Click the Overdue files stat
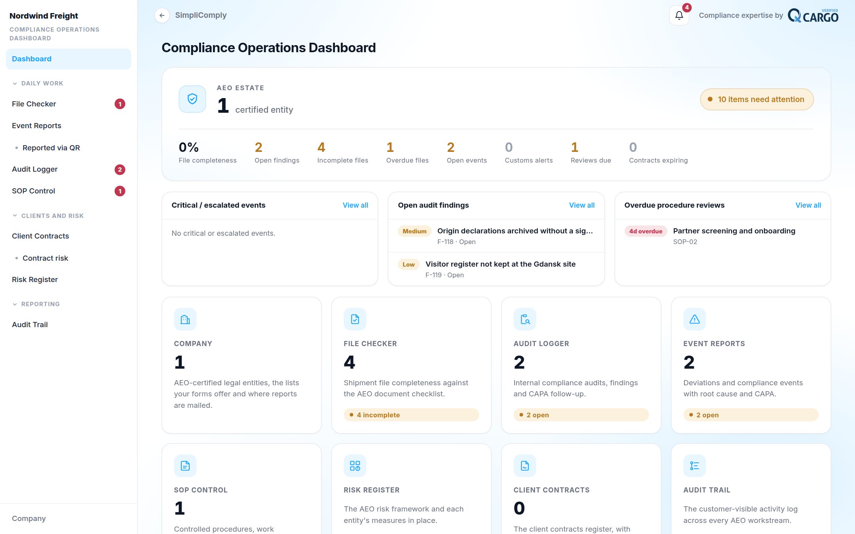The height and width of the screenshot is (534, 855). click(x=408, y=152)
